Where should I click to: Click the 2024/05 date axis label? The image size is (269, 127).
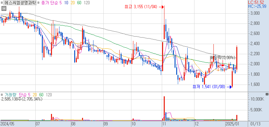pos(8,124)
